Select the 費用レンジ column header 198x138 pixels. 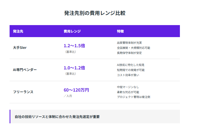(x=72, y=31)
